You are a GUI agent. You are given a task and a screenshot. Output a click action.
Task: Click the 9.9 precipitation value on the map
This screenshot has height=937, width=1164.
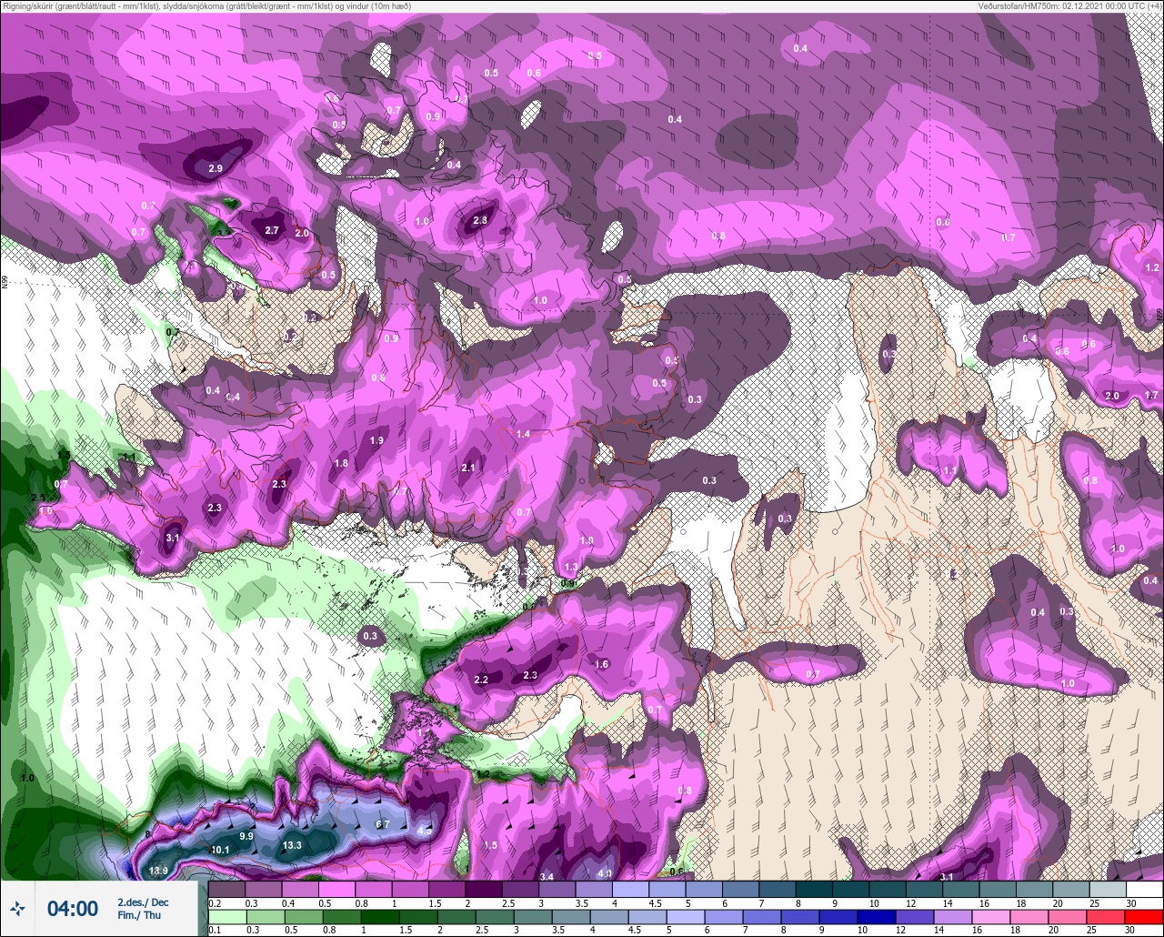pyautogui.click(x=246, y=835)
